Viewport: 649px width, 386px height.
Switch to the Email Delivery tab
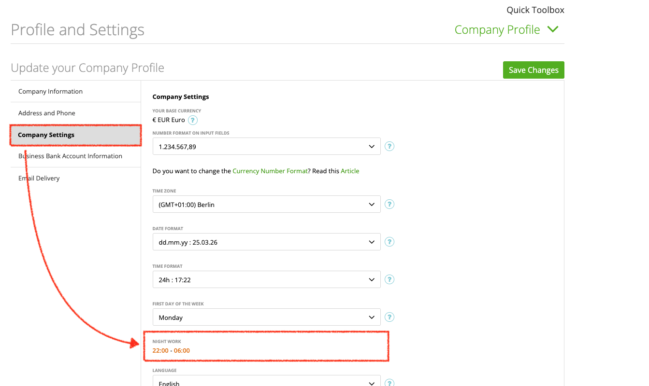(x=39, y=178)
